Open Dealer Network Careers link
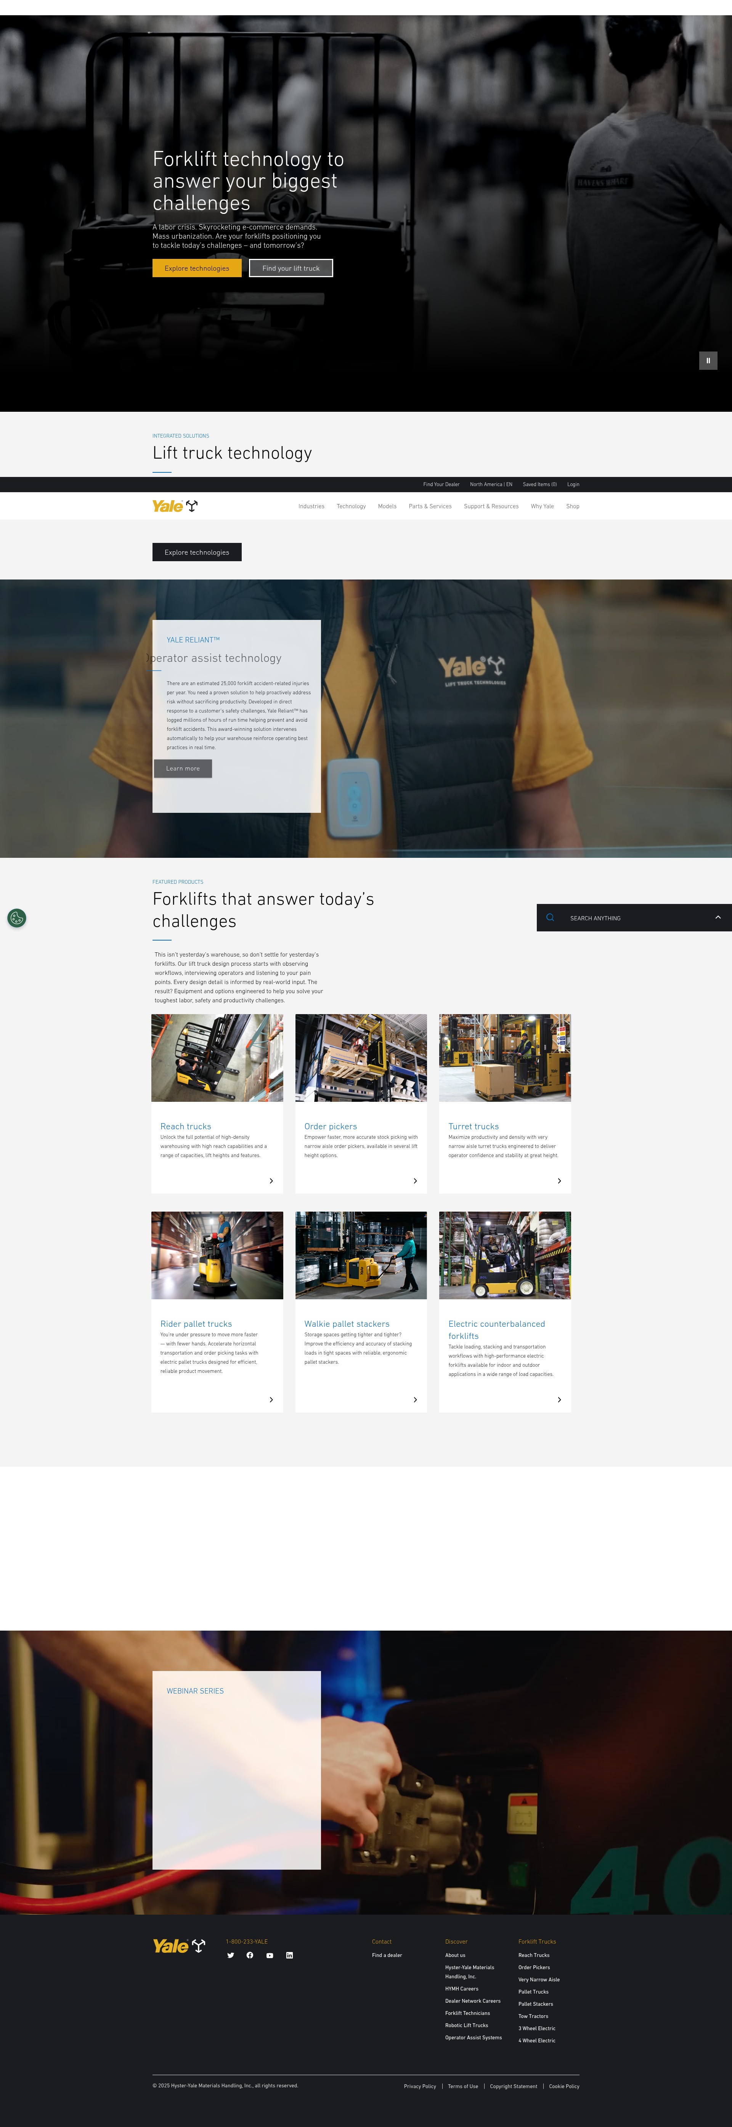Screen dimensions: 732x2127 coord(473,2001)
